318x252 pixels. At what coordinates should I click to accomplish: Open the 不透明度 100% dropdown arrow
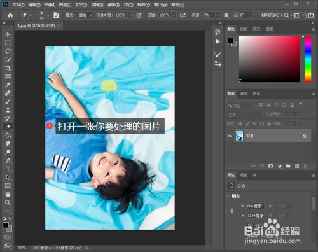click(x=130, y=15)
